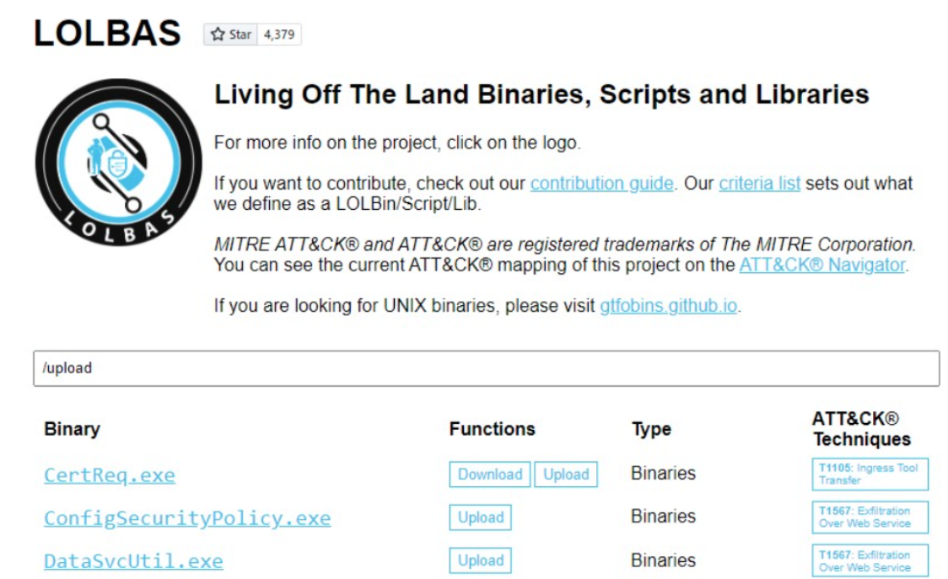Click the Upload tag for ConfigSecurityPolicy.exe

[x=481, y=517]
